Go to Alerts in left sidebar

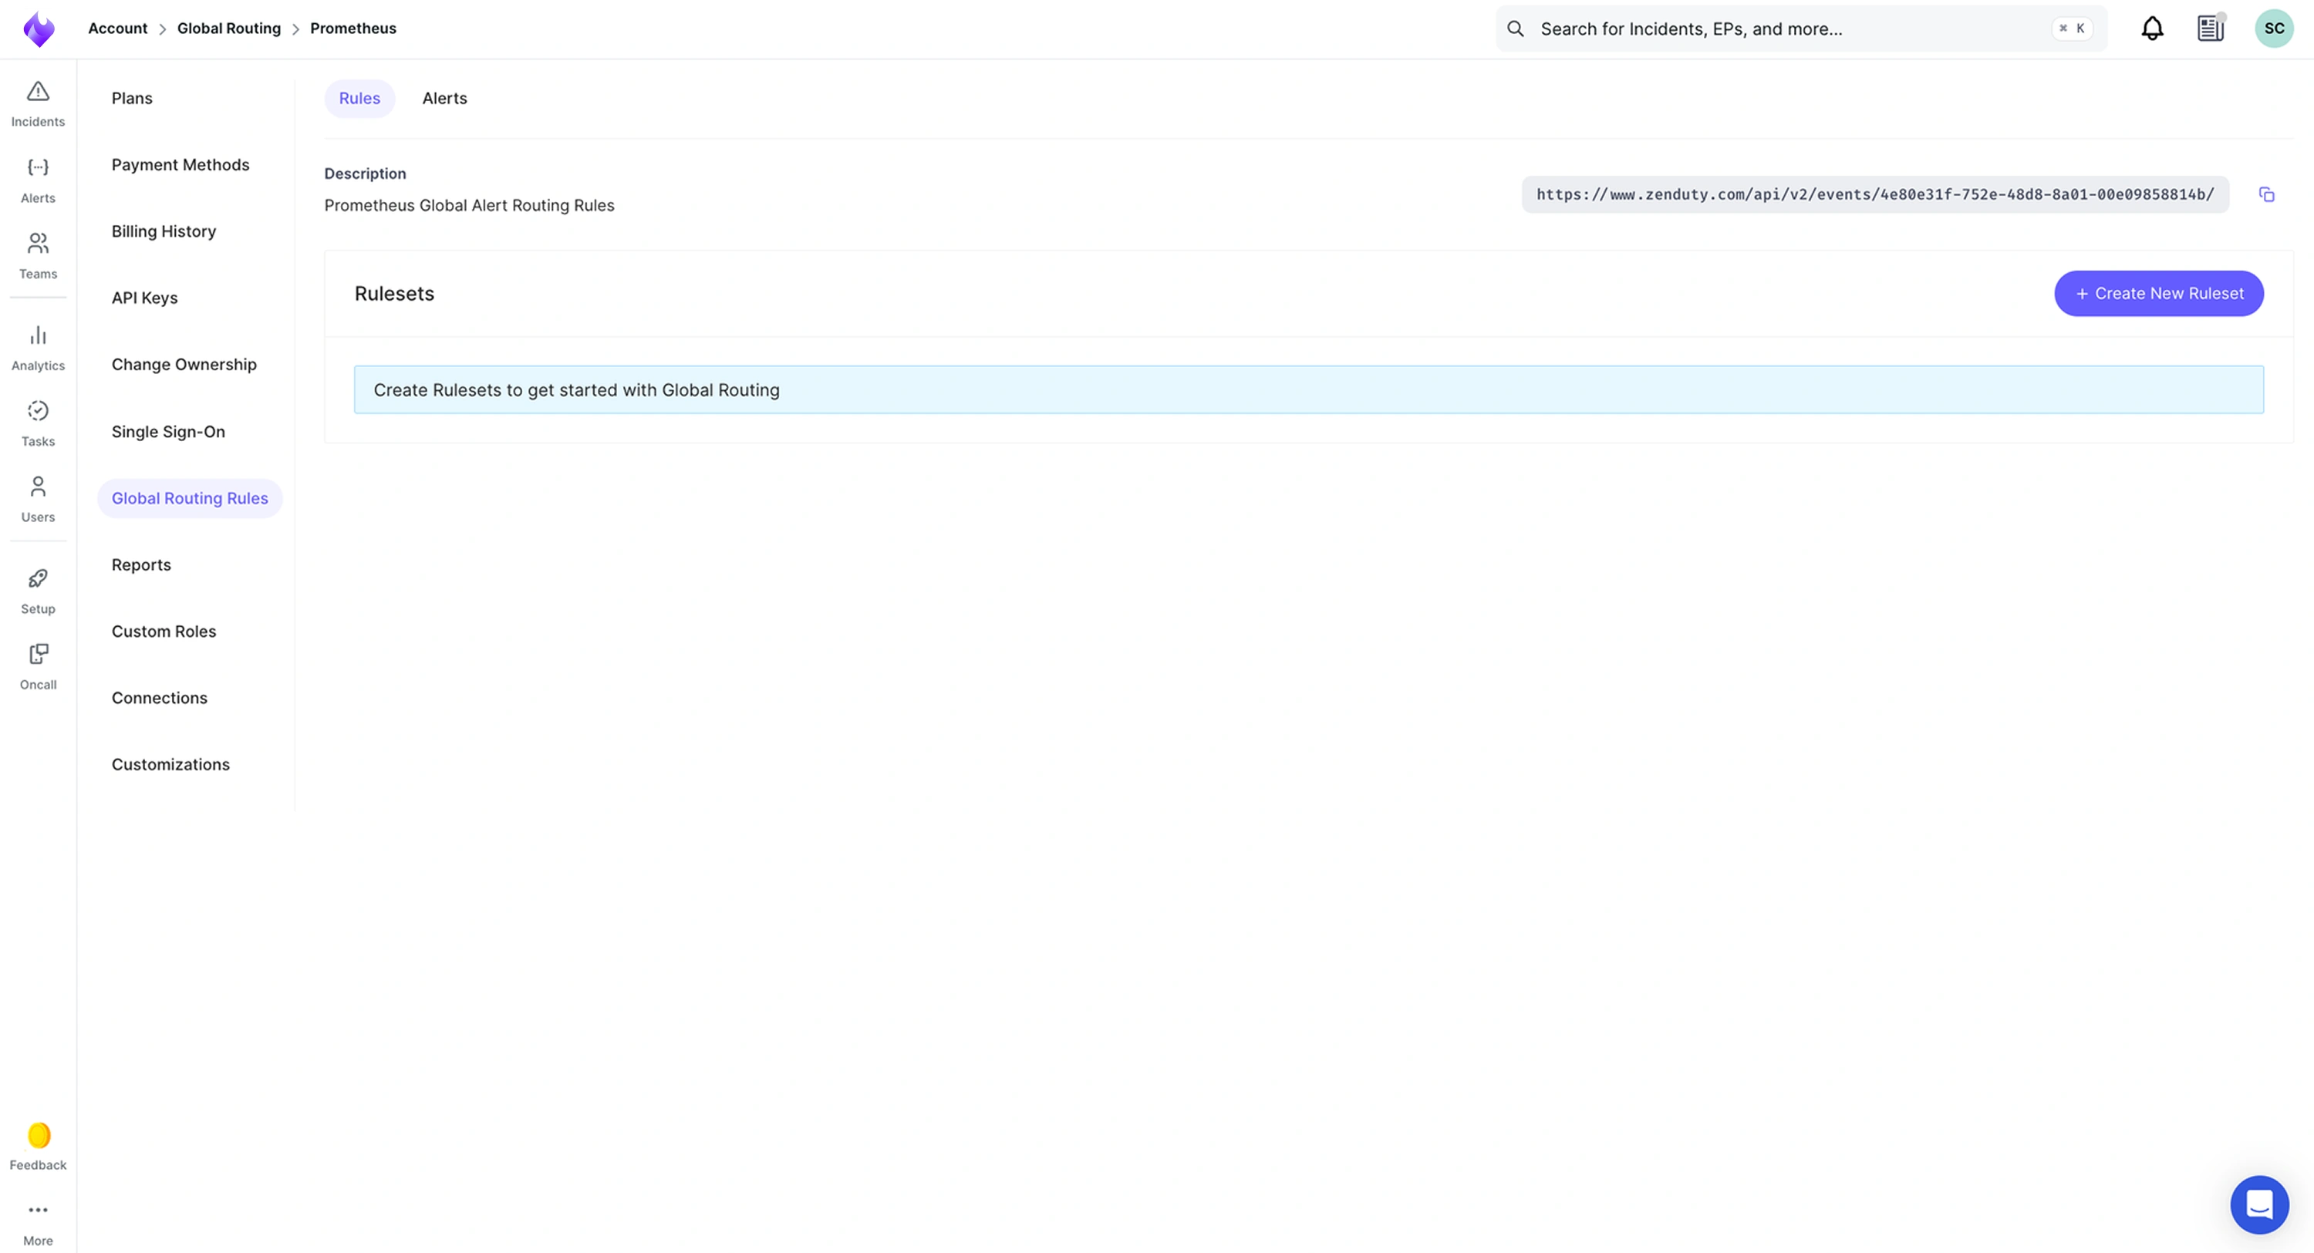(38, 180)
